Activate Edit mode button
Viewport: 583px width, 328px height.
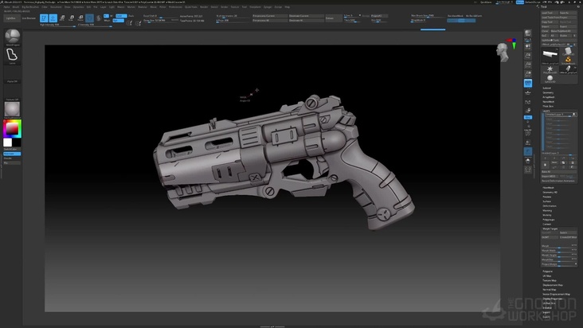click(x=44, y=18)
